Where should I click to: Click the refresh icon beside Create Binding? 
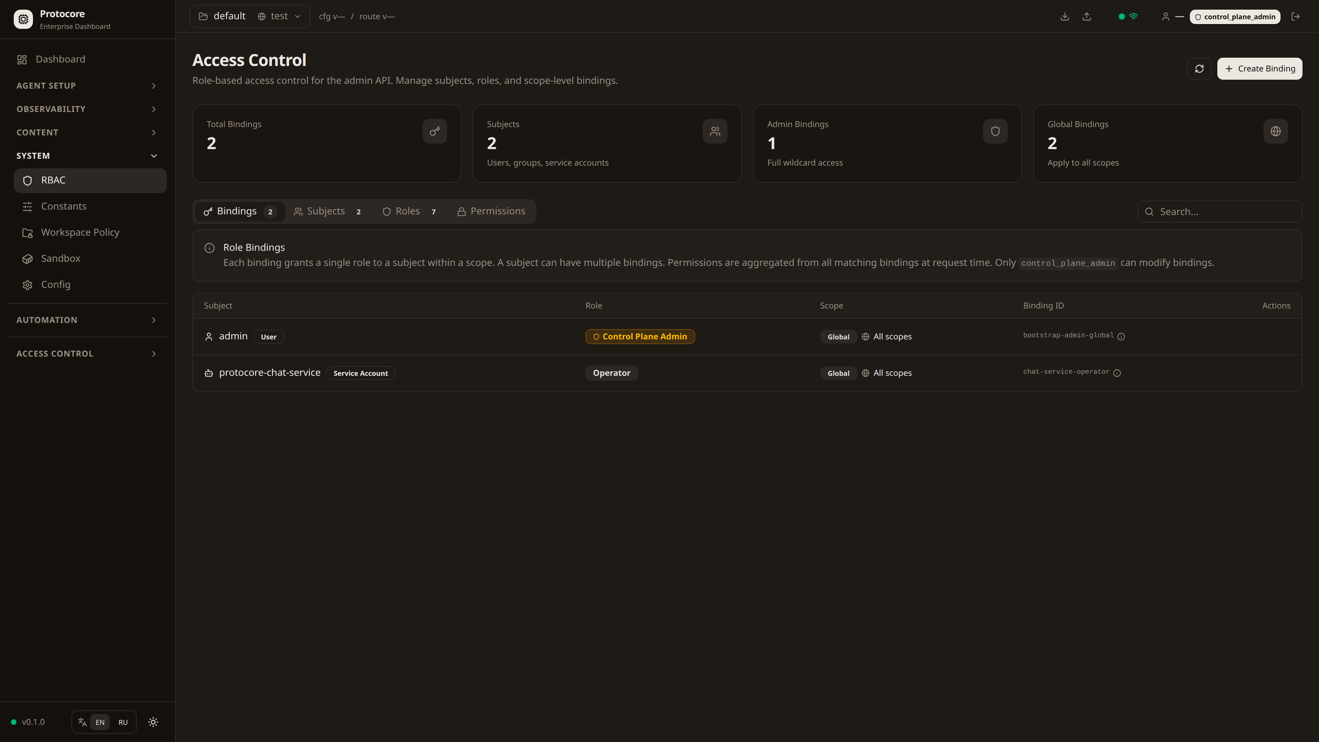click(1199, 69)
